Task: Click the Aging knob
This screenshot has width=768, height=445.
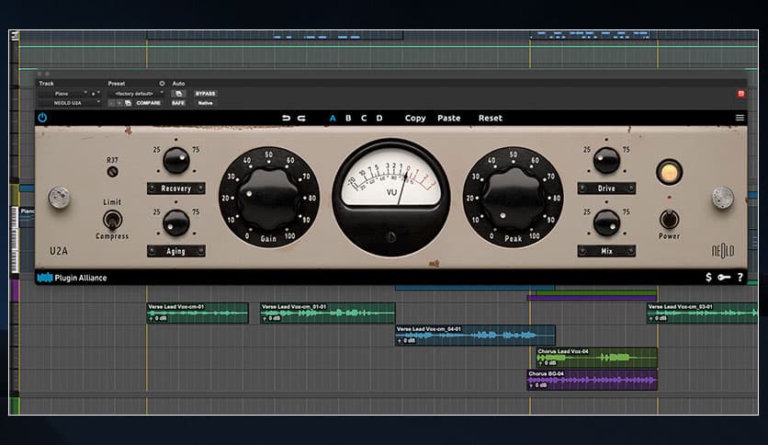Action: click(175, 223)
